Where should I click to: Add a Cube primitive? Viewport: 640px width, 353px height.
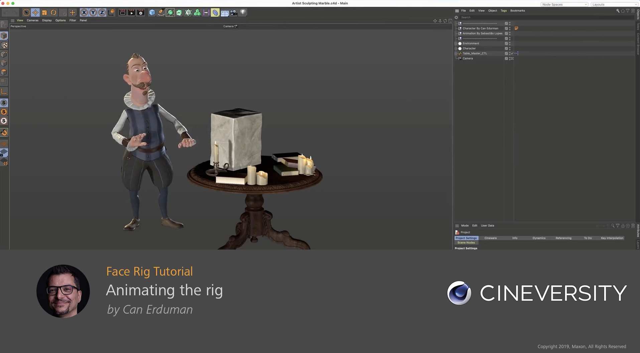[x=152, y=12]
